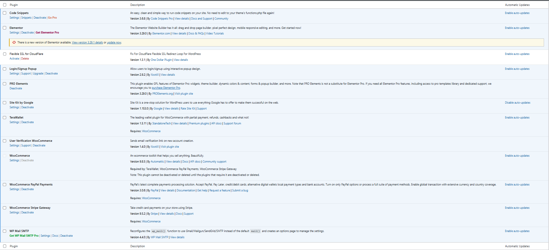Open Site Kit by Google Settings
This screenshot has width=549, height=250.
(14, 107)
